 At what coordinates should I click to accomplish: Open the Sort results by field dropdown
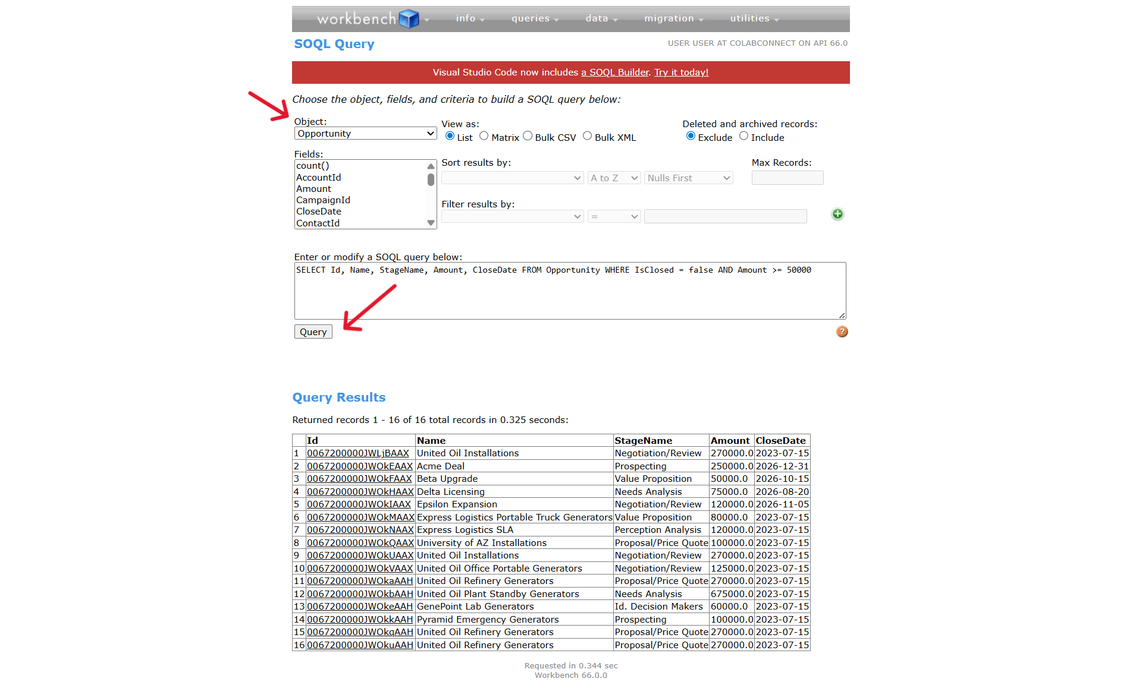pos(512,178)
